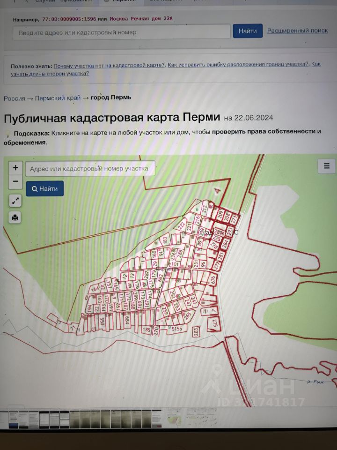The image size is (337, 450).
Task: Print the map using printer icon
Action: point(15,217)
